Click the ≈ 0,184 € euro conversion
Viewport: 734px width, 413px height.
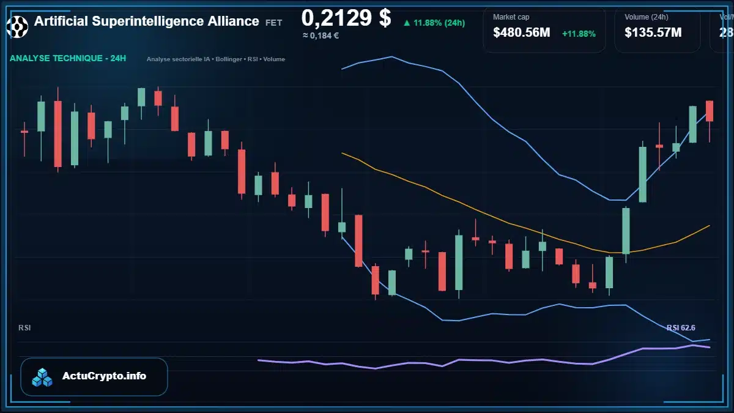[x=321, y=35]
